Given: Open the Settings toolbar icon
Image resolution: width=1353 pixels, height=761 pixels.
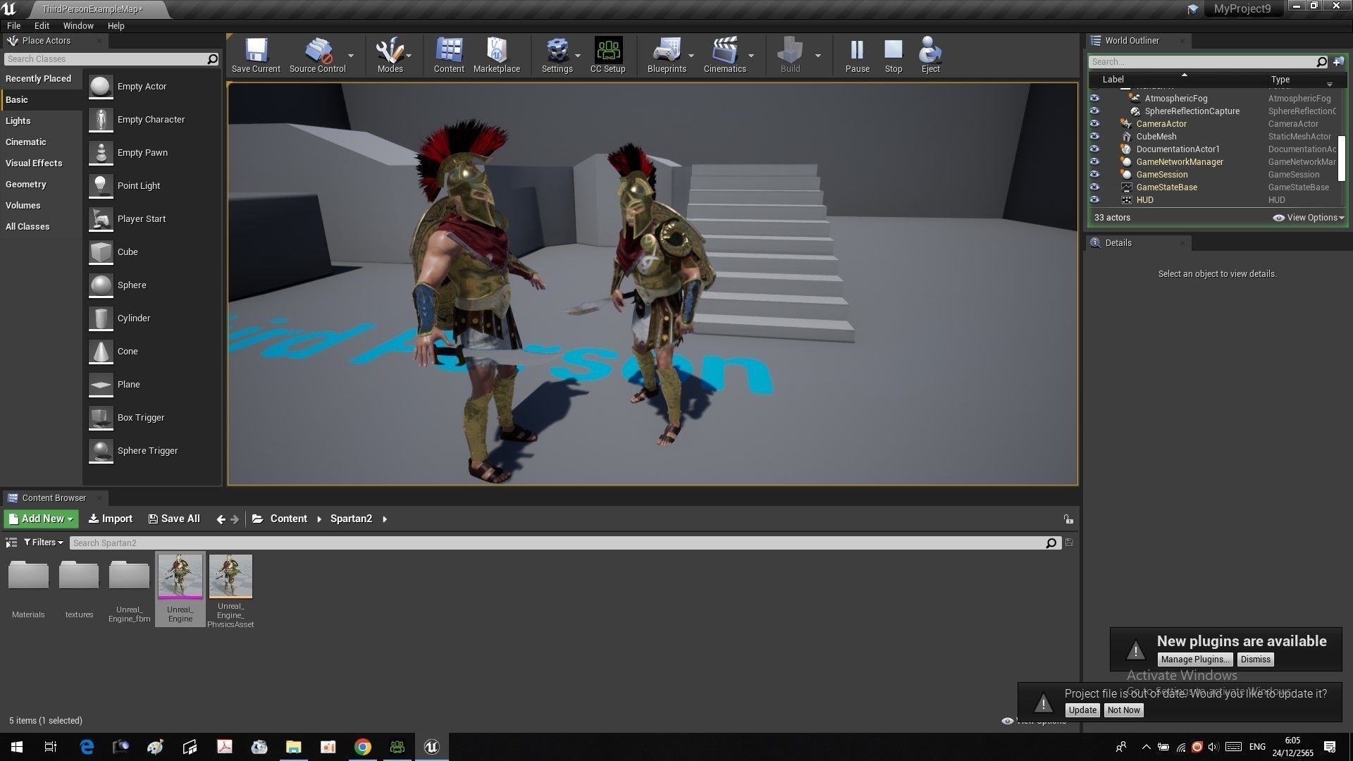Looking at the screenshot, I should (x=557, y=55).
